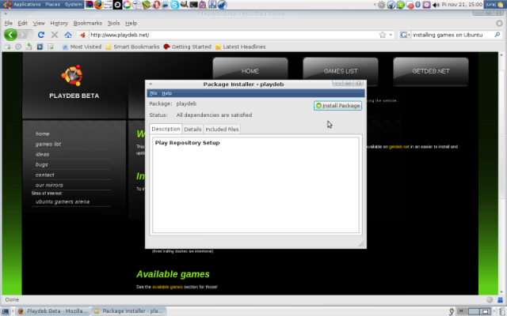Open Firefox History menu
Image resolution: width=507 pixels, height=316 pixels.
(x=59, y=23)
